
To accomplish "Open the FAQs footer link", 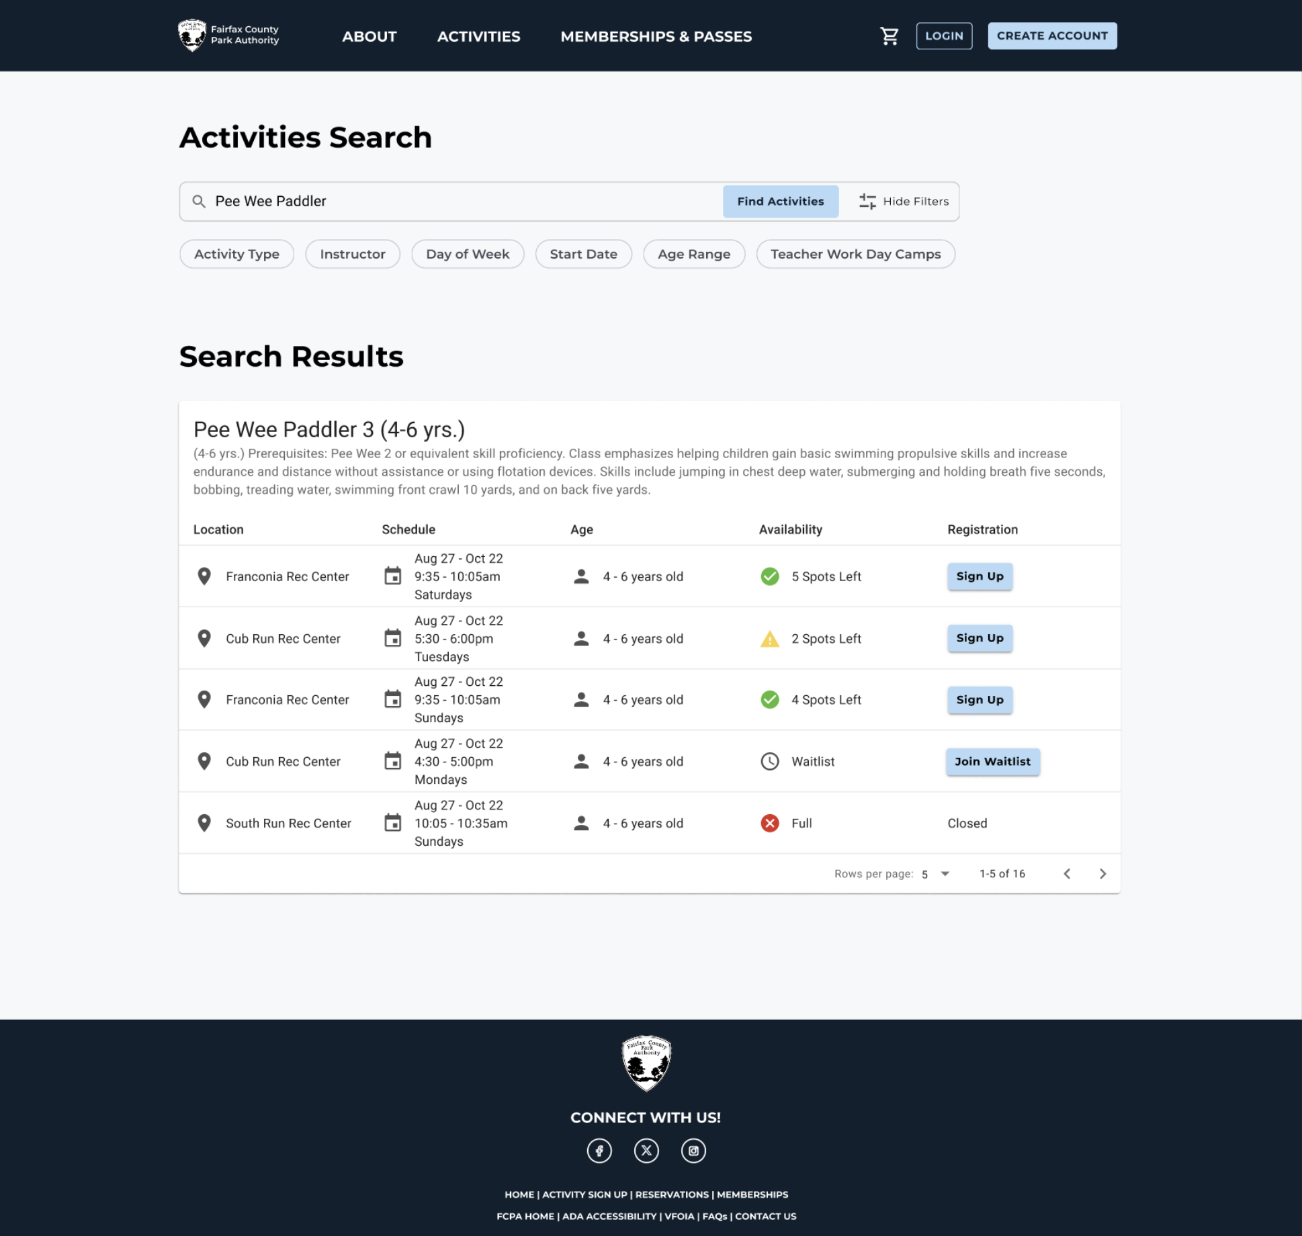I will [714, 1217].
